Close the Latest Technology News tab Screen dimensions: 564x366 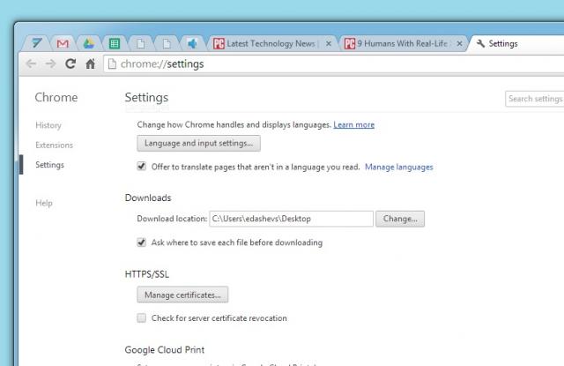329,43
